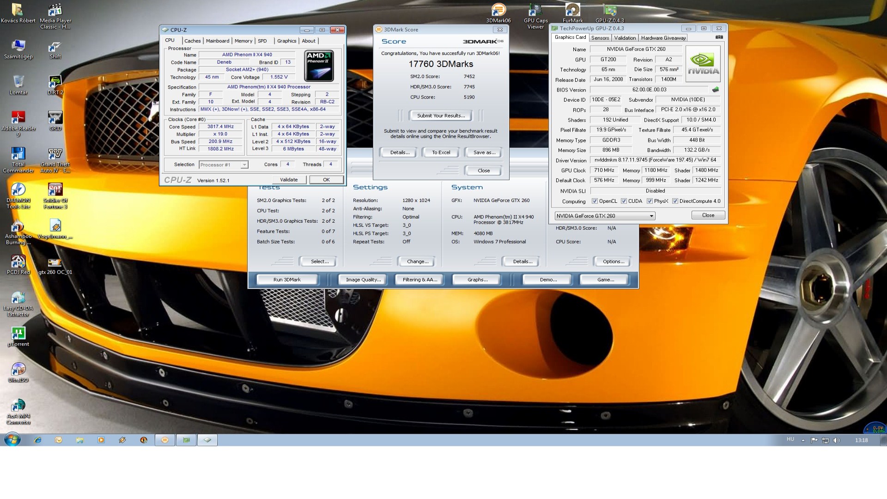Launch the Shift game shortcut
The width and height of the screenshot is (887, 499).
(55, 49)
